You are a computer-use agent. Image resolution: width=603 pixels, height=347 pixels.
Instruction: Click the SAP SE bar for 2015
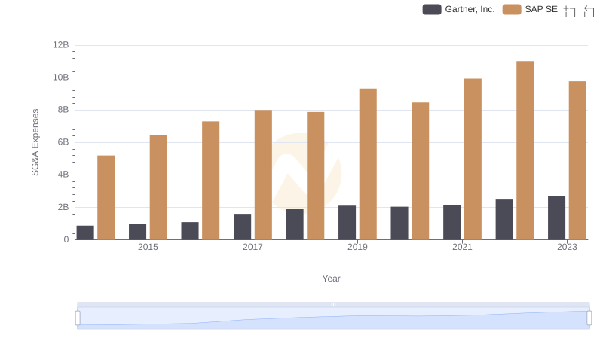pos(158,187)
